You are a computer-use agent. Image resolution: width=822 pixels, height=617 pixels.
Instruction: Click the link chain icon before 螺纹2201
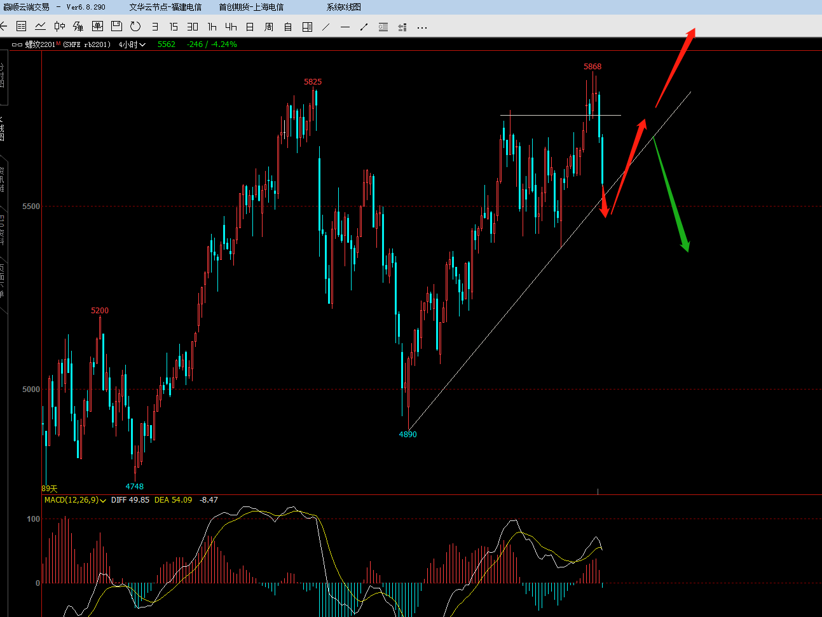(x=17, y=44)
